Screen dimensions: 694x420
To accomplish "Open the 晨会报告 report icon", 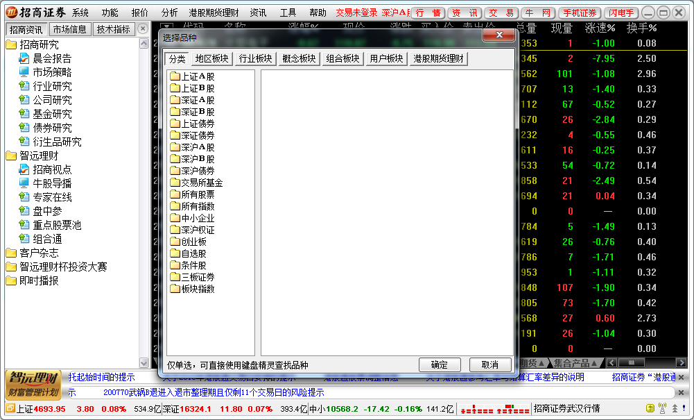I will (24, 58).
